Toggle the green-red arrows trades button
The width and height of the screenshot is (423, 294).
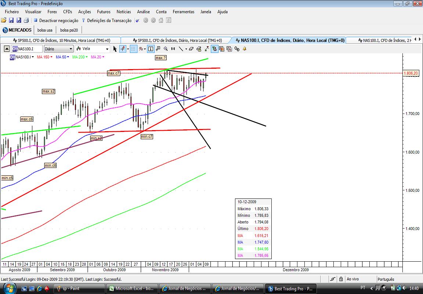pyautogui.click(x=214, y=49)
